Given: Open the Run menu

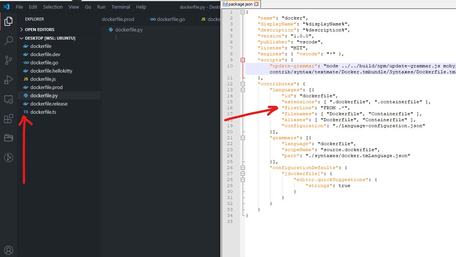Looking at the screenshot, I should point(101,7).
